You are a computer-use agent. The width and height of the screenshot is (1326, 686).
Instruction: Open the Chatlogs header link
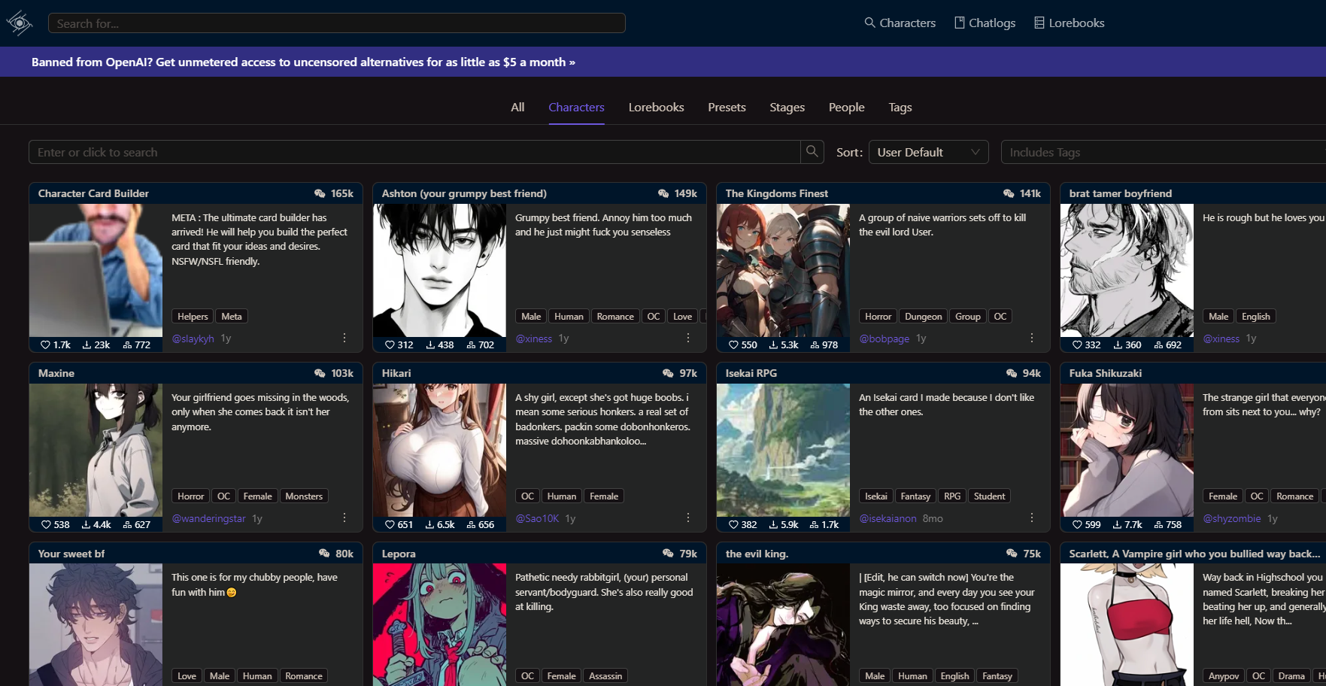pyautogui.click(x=985, y=23)
